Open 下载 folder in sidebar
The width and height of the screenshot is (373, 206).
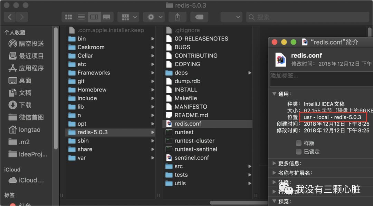pos(25,105)
